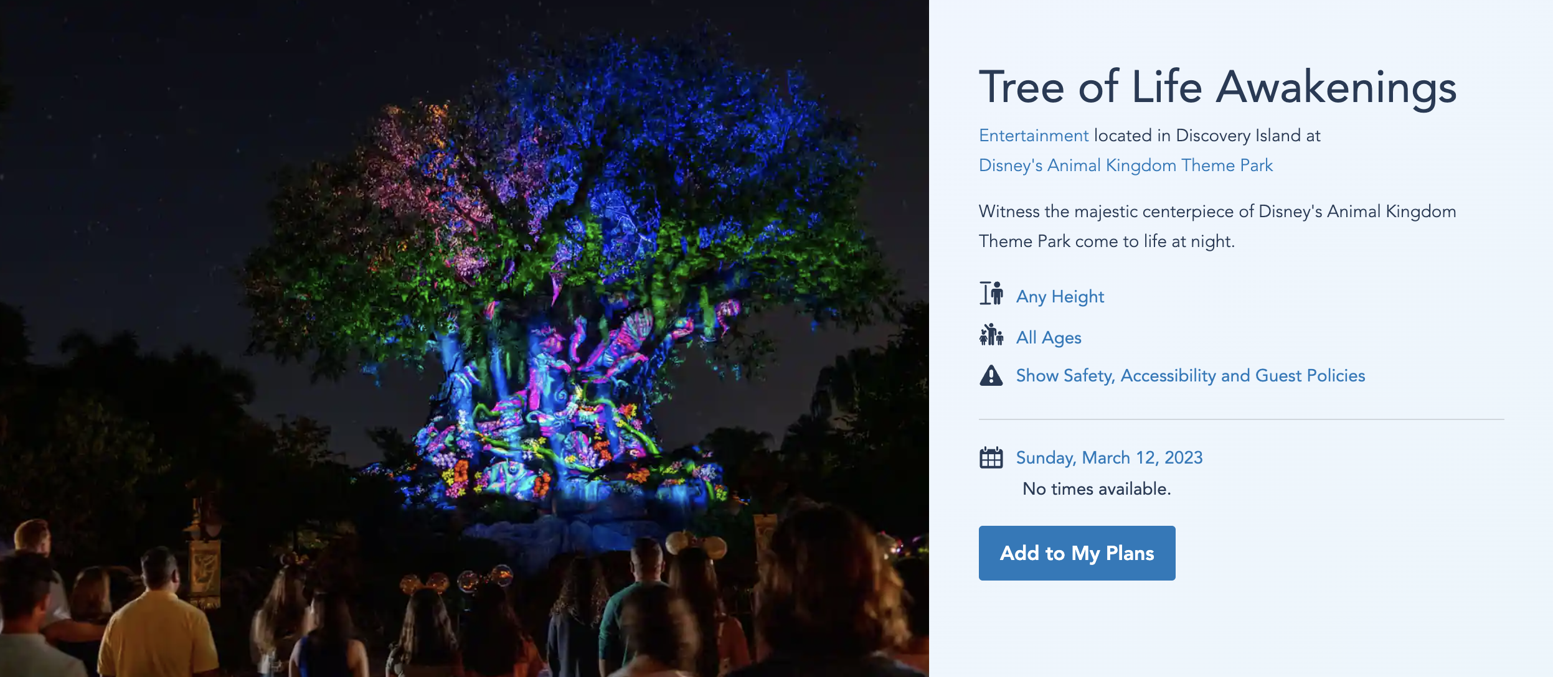Click the Any Height link
The height and width of the screenshot is (677, 1553).
coord(1060,297)
